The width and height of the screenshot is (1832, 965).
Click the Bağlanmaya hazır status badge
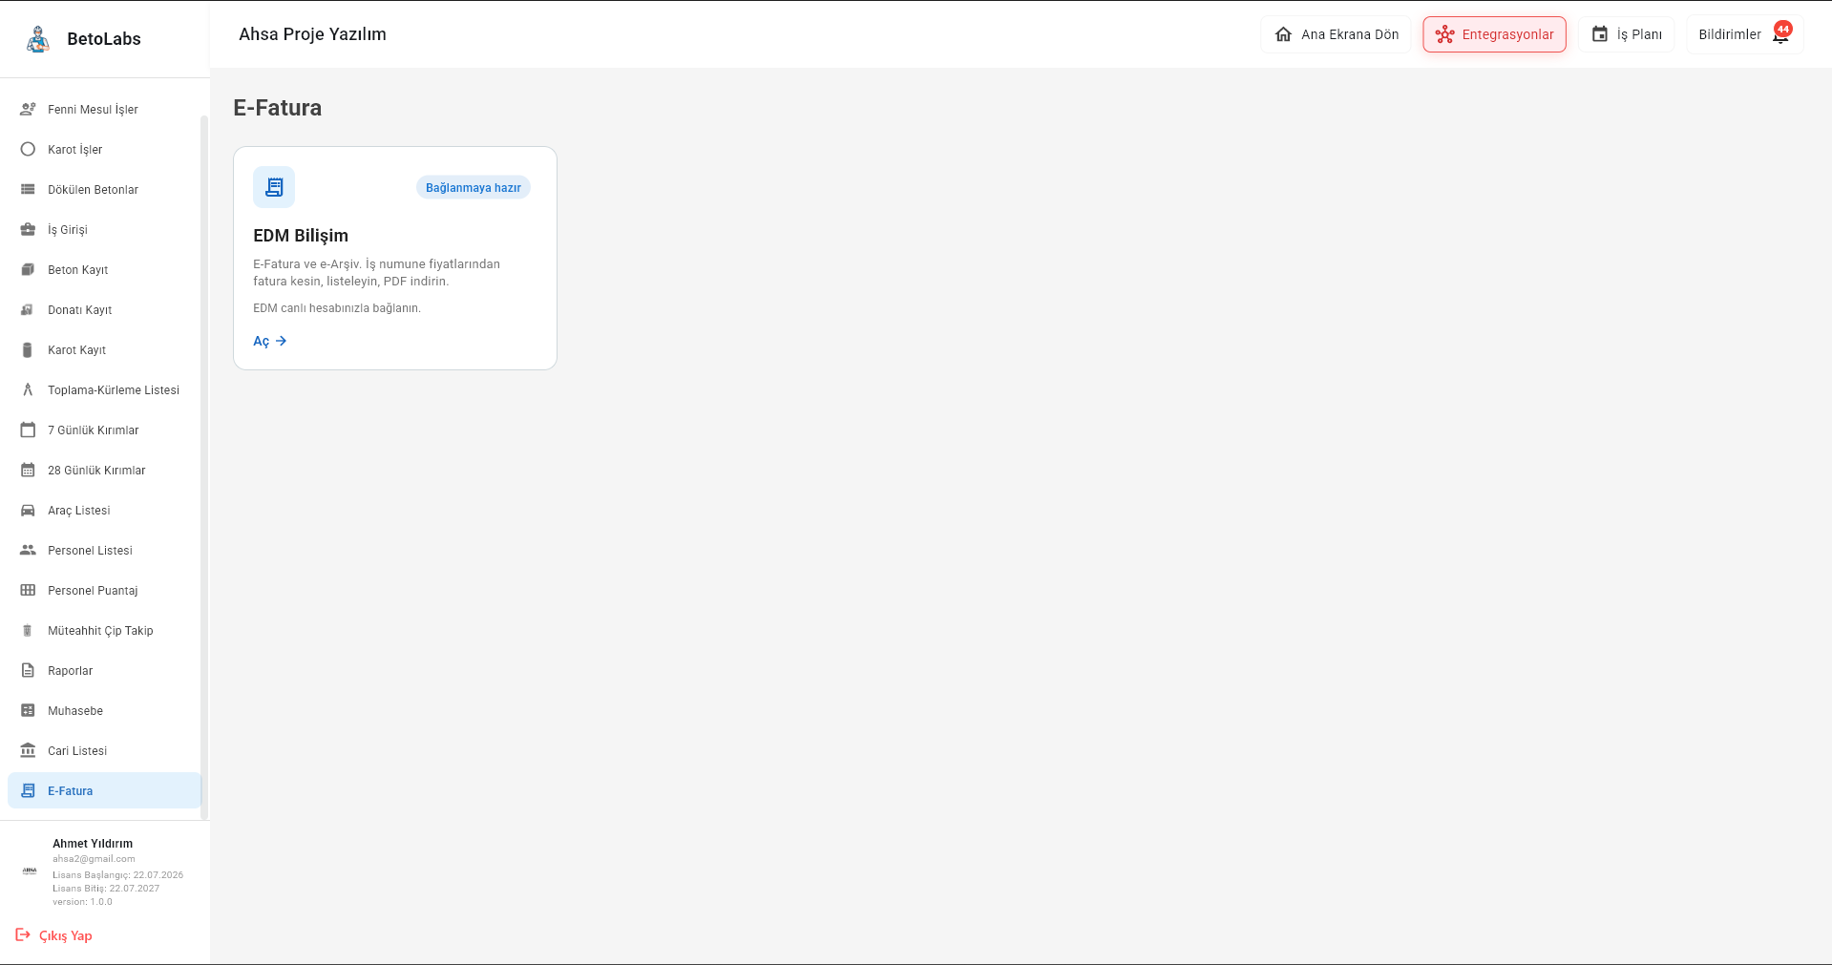tap(474, 187)
